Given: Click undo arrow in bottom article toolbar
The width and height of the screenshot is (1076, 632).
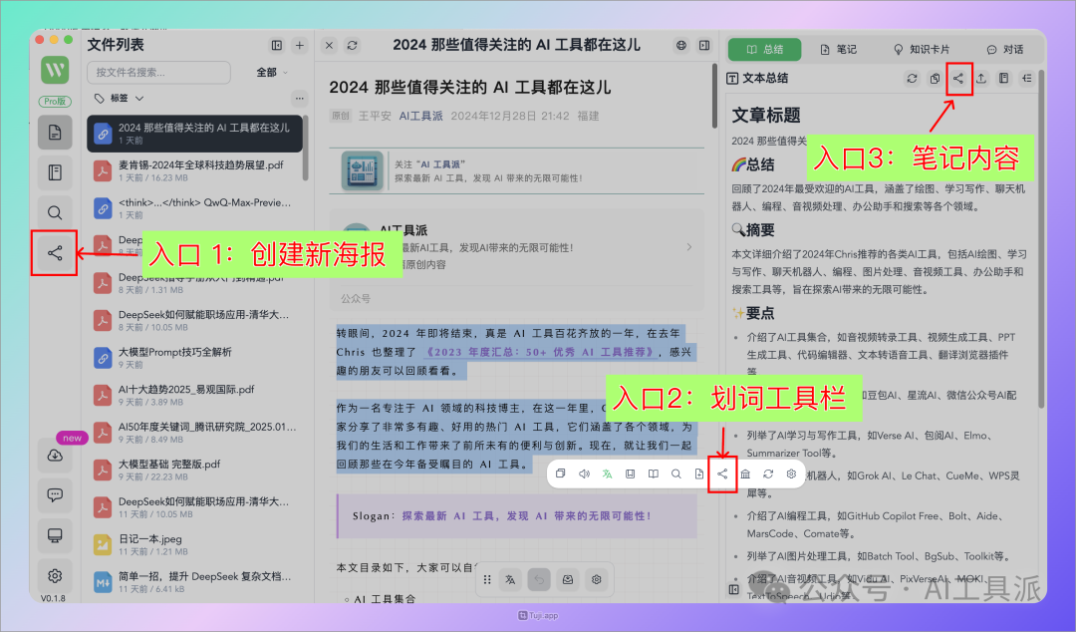Looking at the screenshot, I should pos(539,580).
